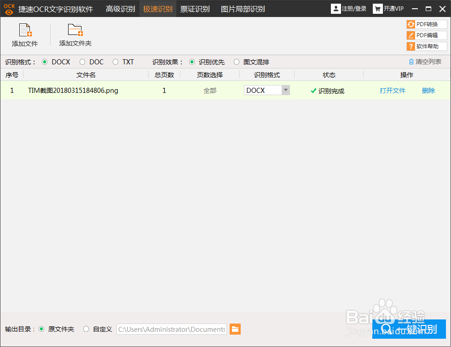This screenshot has width=451, height=347.
Task: Click the OCR eye logo
Action: (9, 9)
